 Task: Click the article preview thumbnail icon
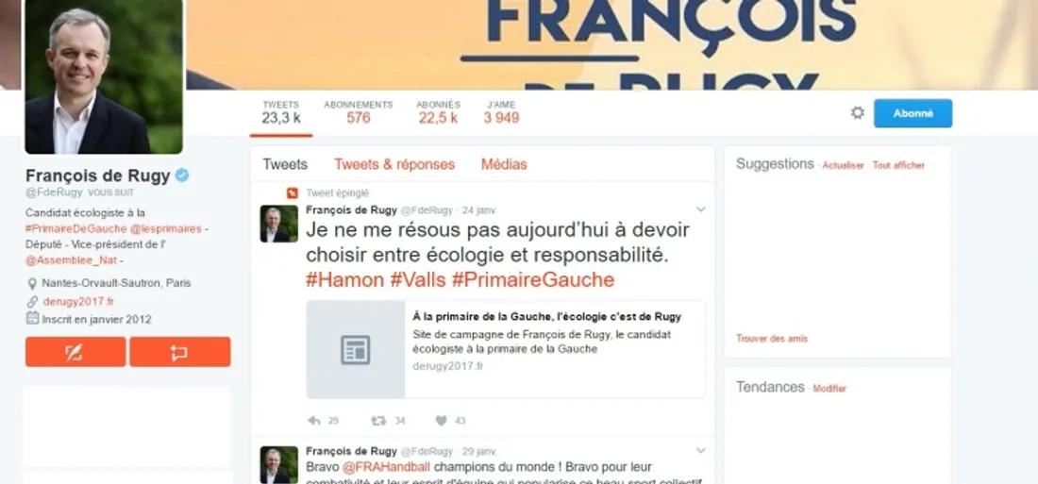point(356,350)
